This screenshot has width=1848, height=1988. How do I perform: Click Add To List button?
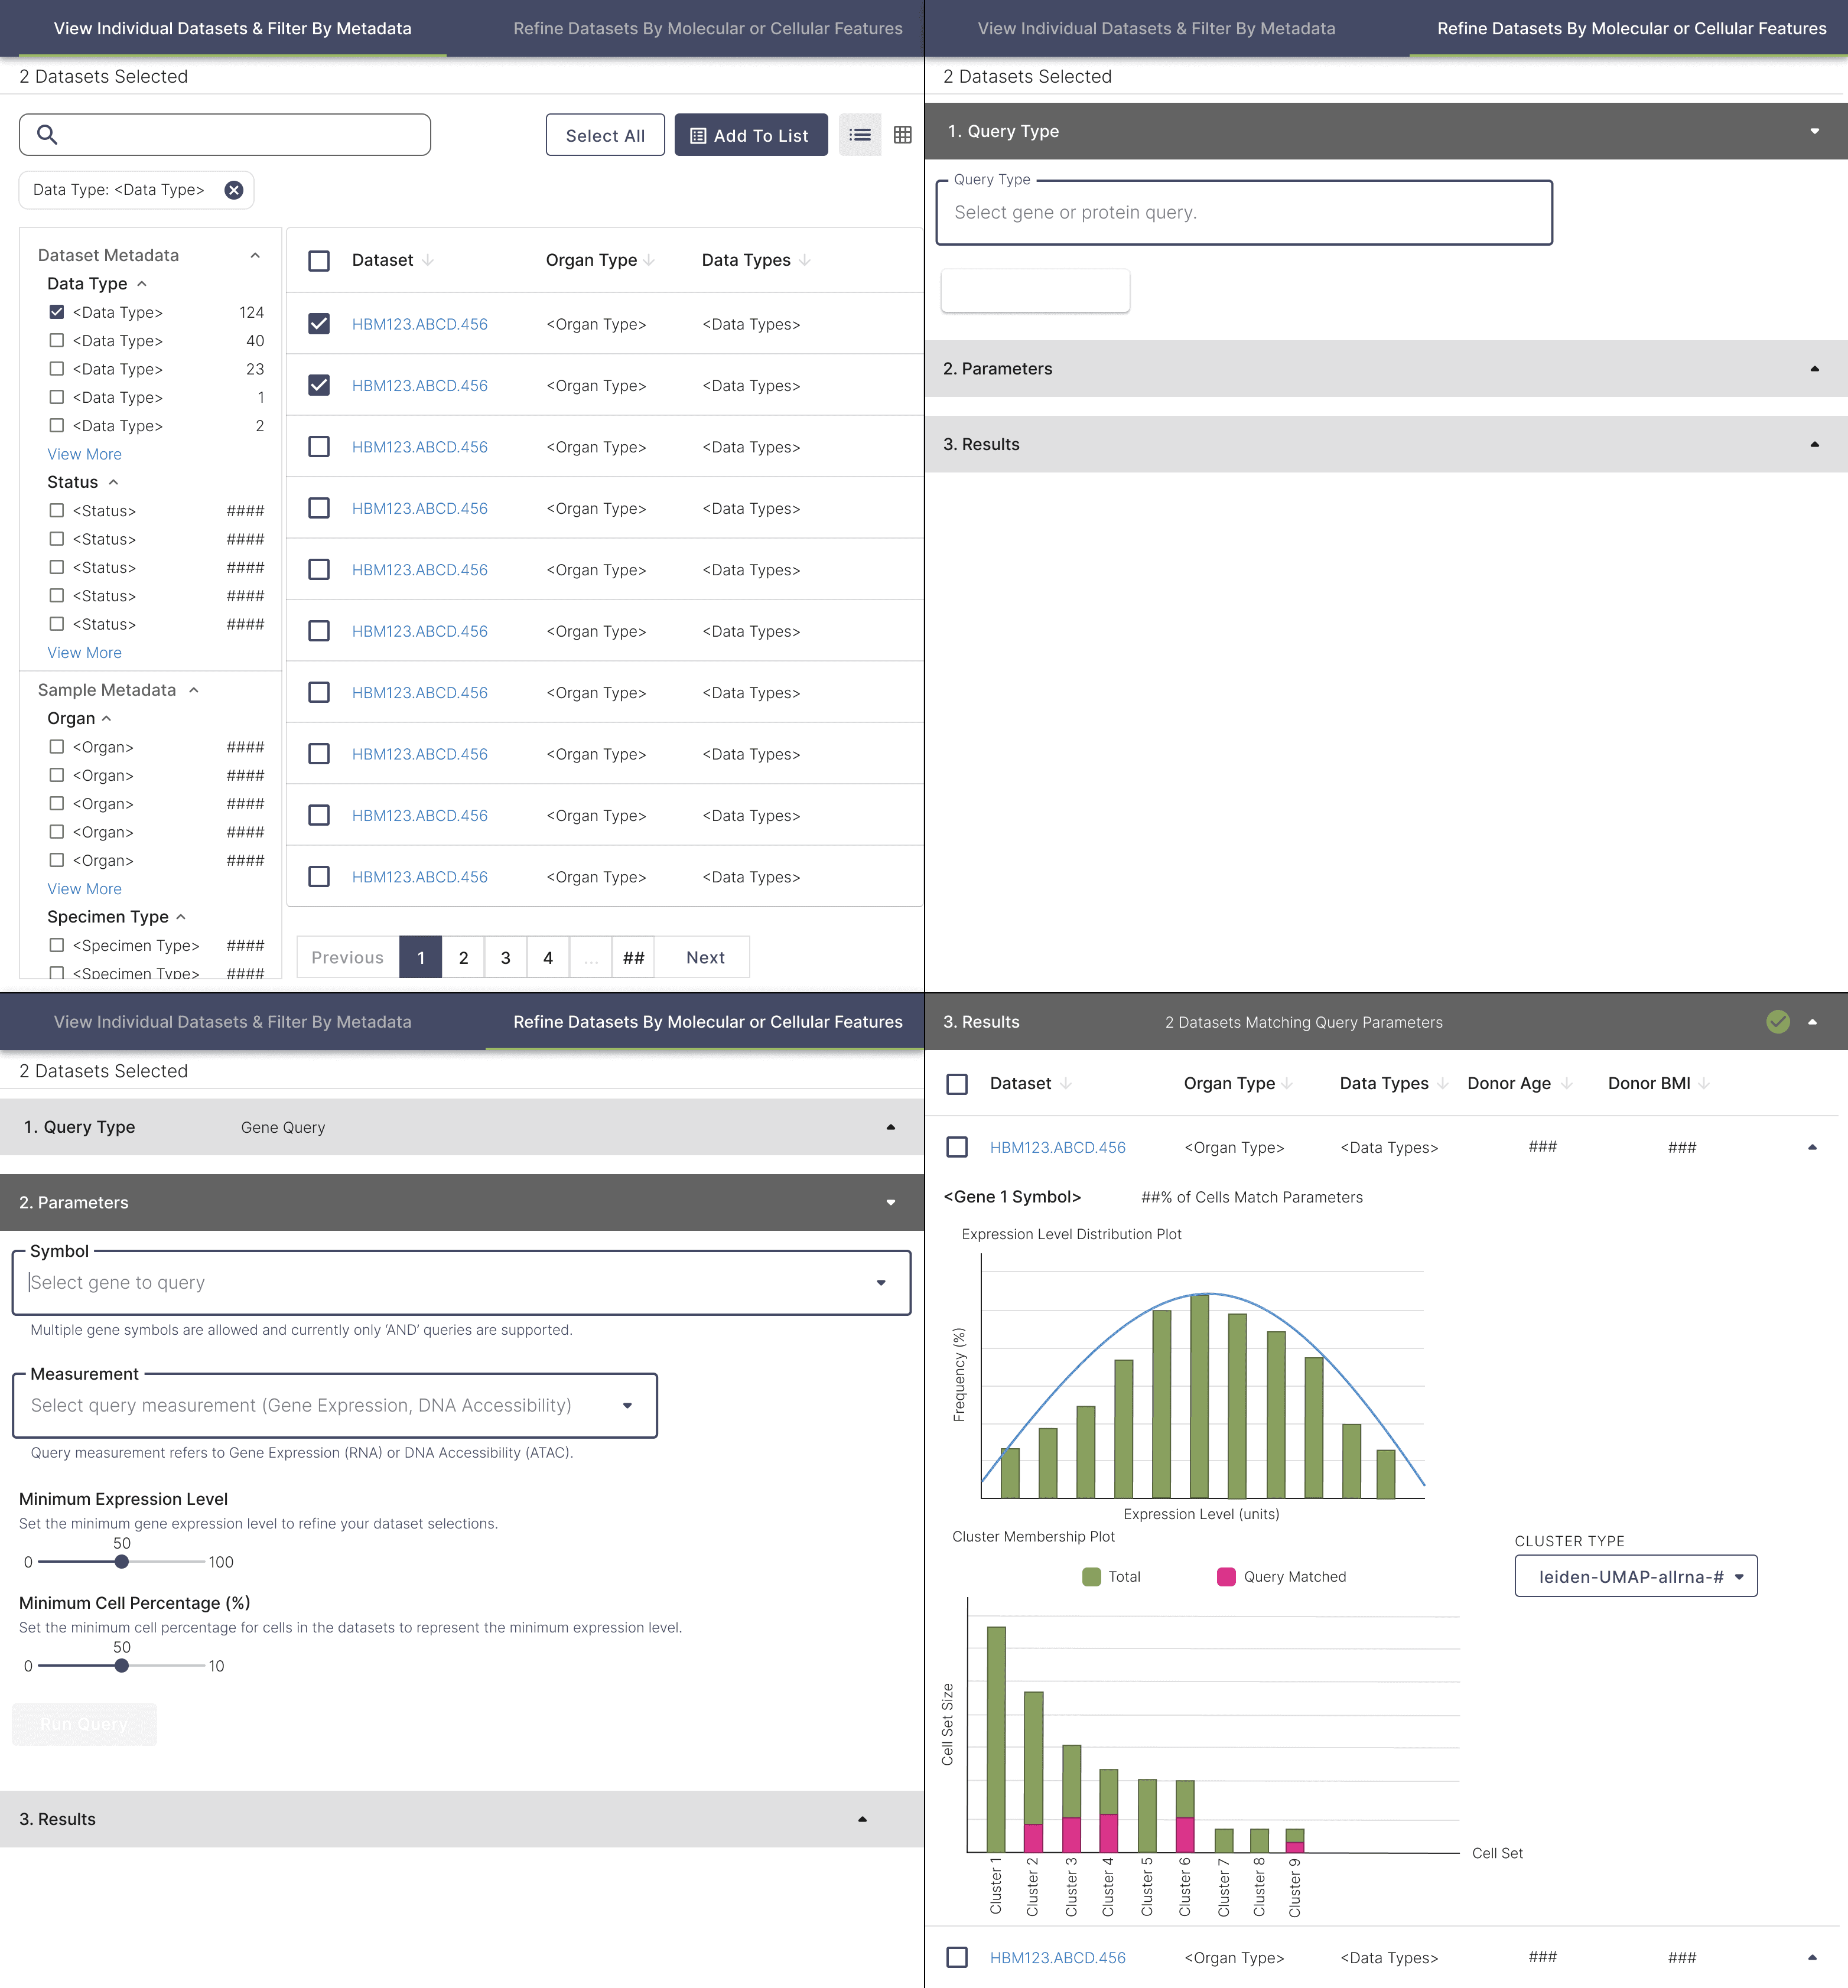coord(750,135)
